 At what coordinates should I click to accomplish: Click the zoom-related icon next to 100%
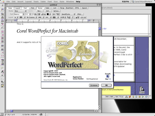69,17
